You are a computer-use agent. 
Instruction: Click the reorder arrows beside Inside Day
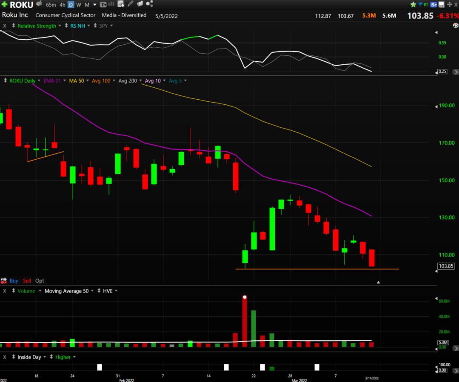14,357
